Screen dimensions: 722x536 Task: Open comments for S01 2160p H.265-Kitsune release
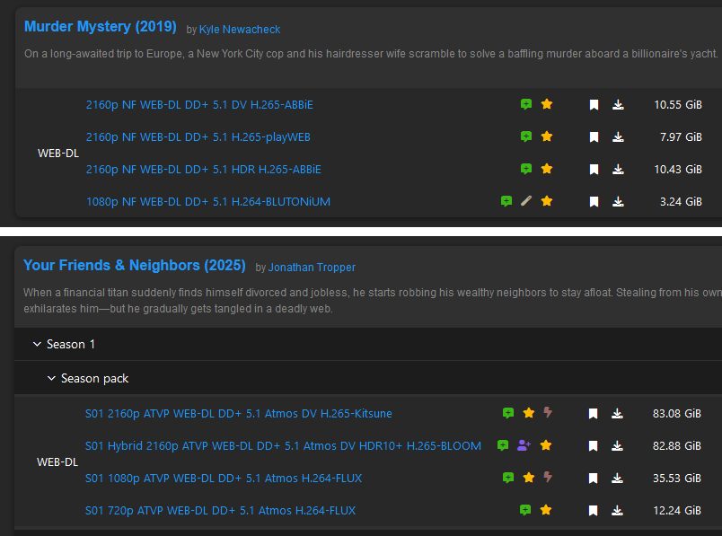(508, 413)
